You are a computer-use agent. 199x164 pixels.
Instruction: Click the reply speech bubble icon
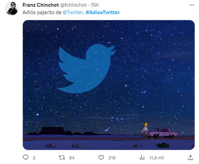pos(26,157)
